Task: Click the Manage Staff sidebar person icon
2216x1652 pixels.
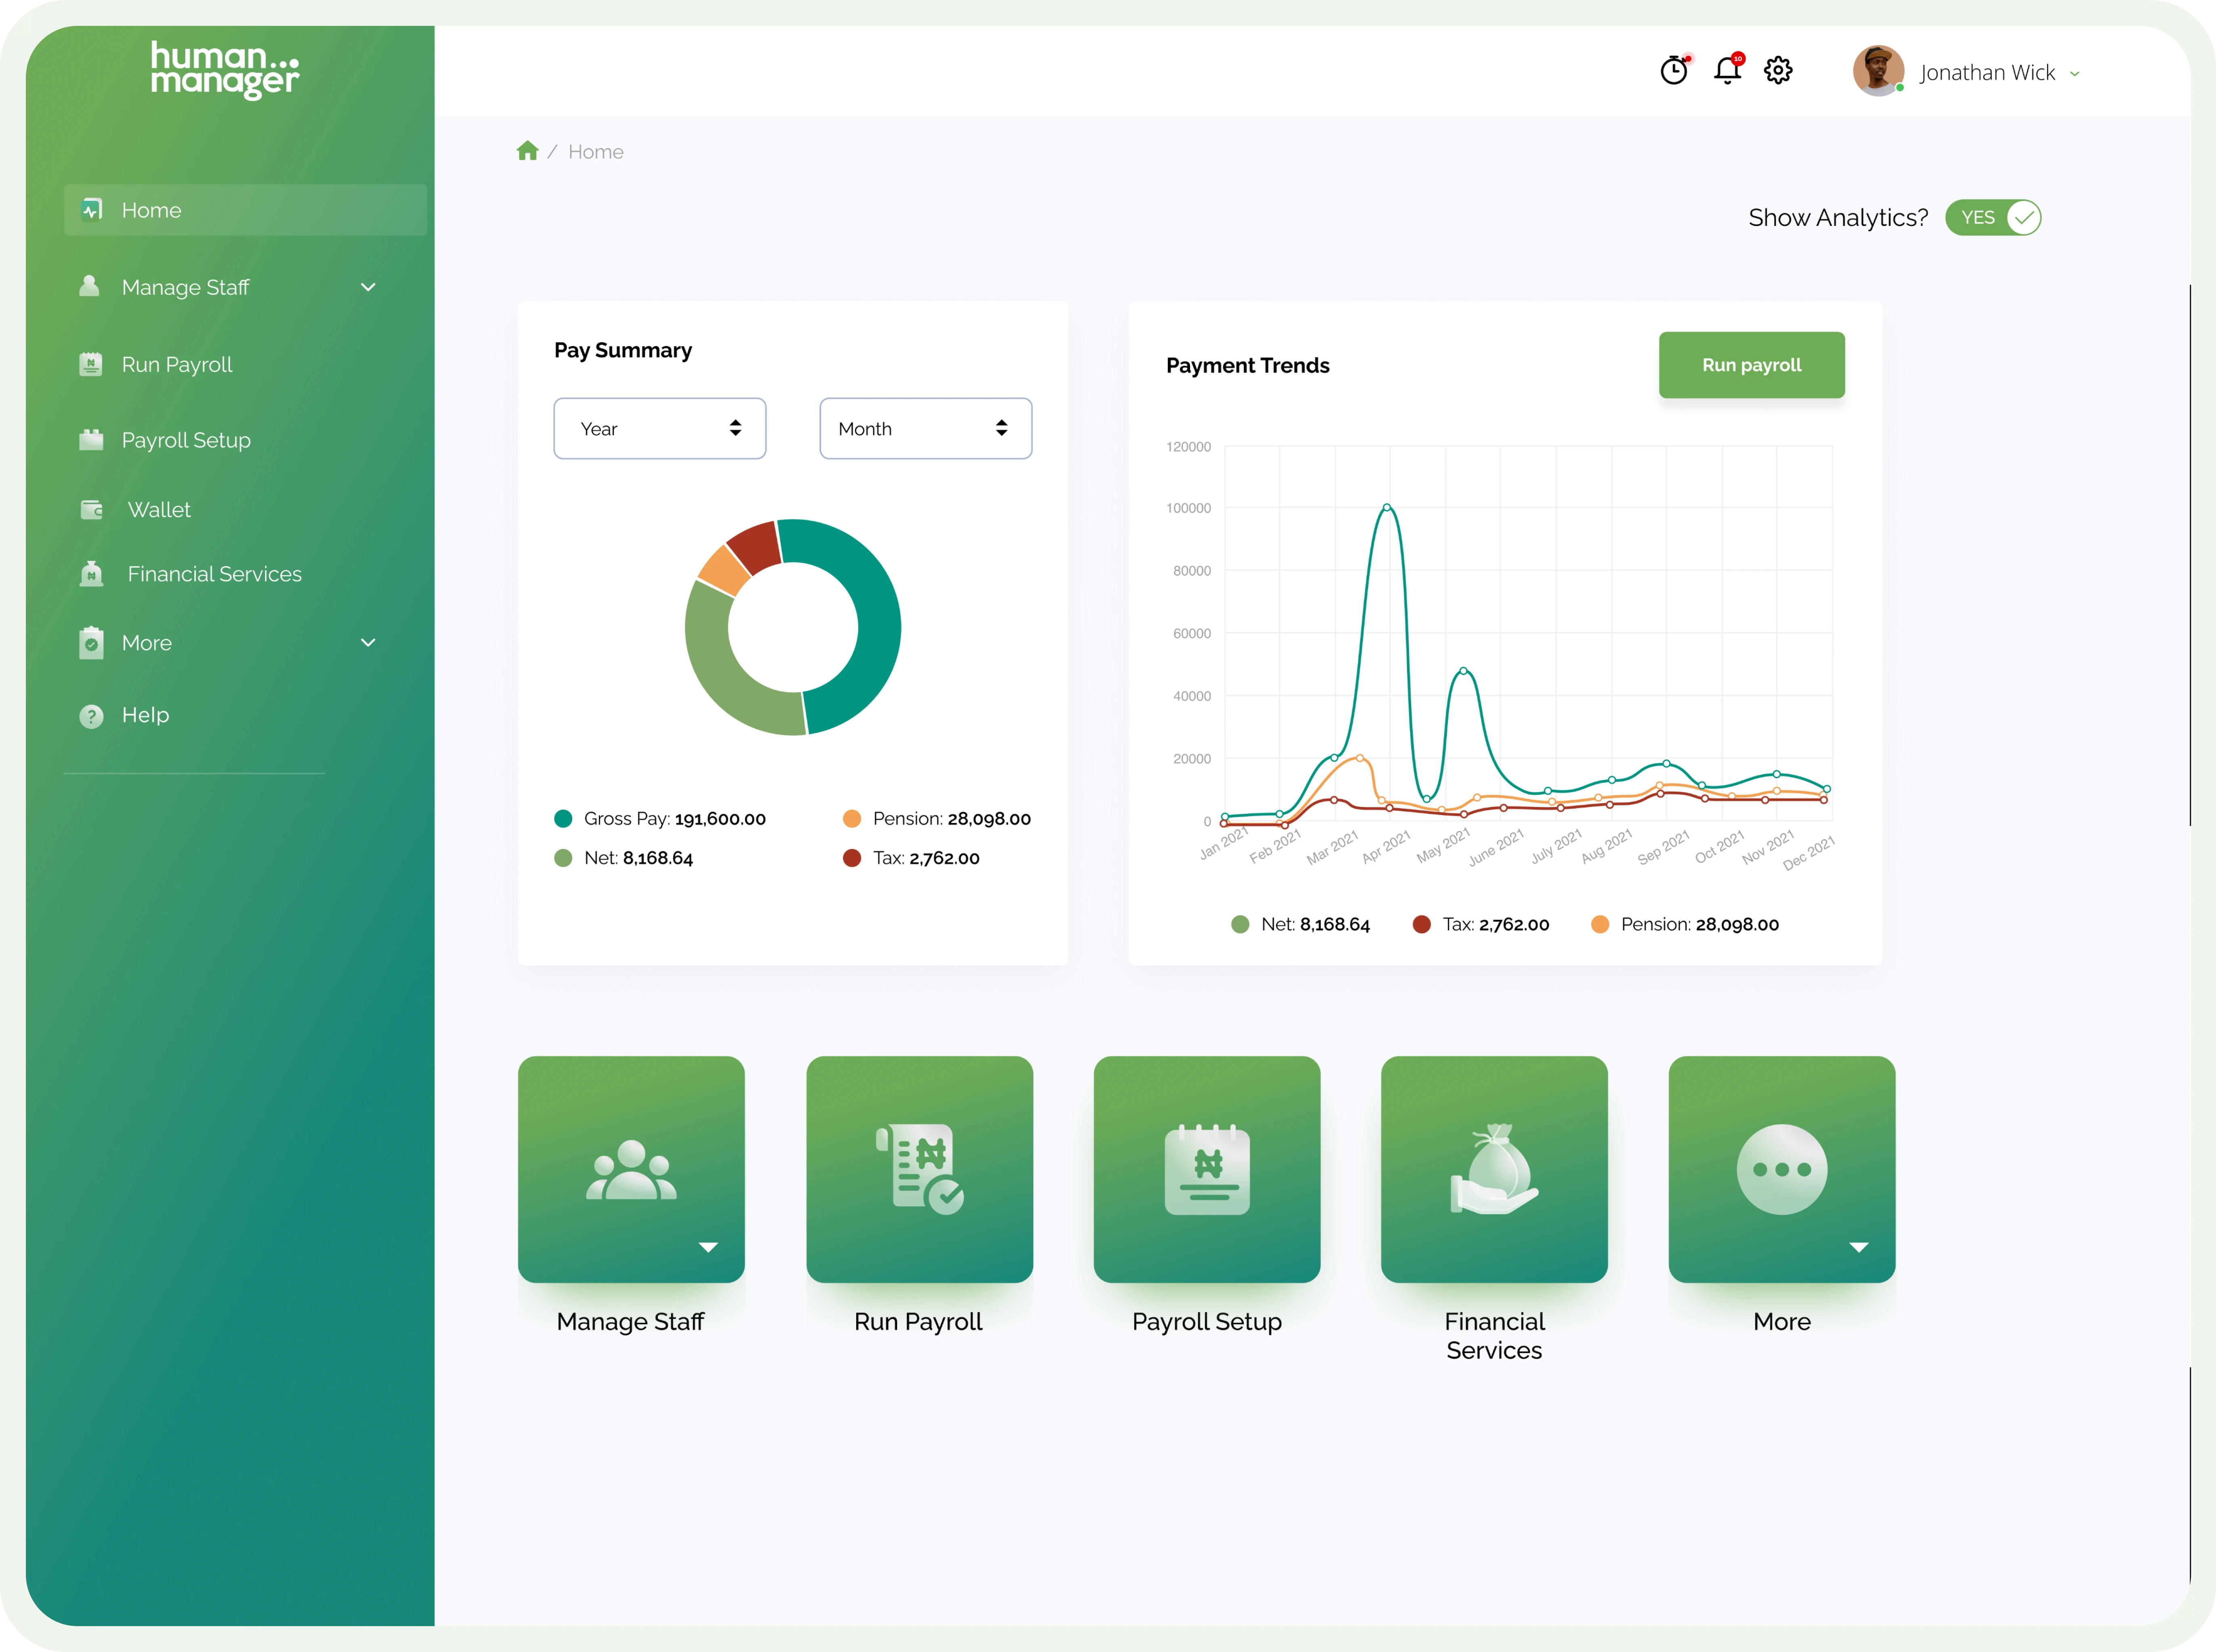Action: point(89,286)
